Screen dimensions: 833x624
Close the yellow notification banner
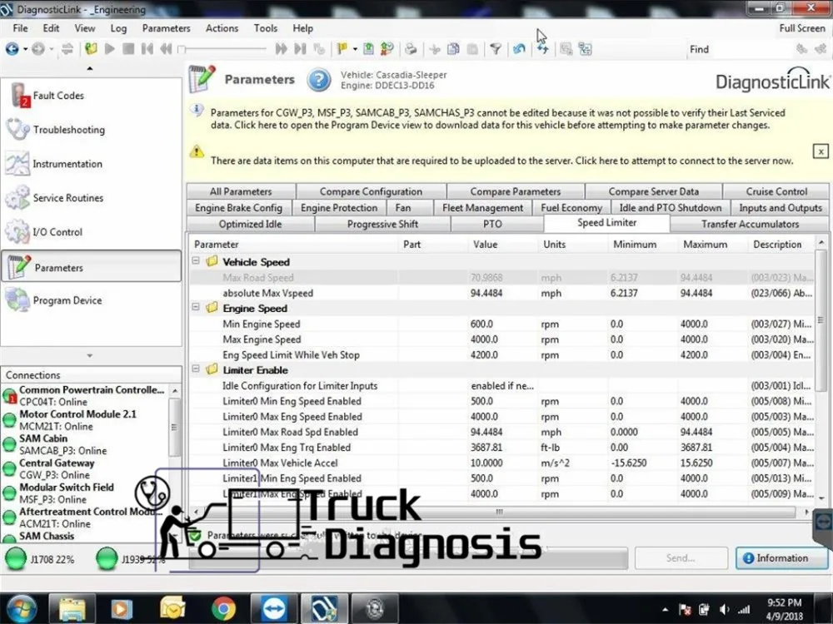tap(821, 151)
